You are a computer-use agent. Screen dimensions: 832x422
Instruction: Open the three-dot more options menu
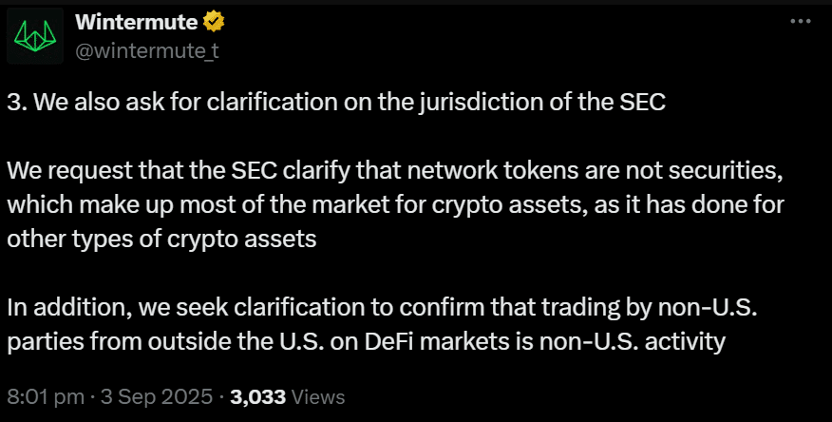801,21
